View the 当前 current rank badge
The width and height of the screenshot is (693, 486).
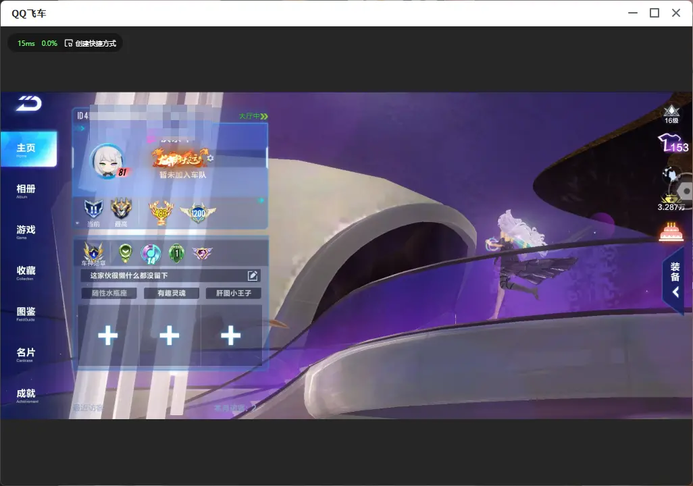93,209
